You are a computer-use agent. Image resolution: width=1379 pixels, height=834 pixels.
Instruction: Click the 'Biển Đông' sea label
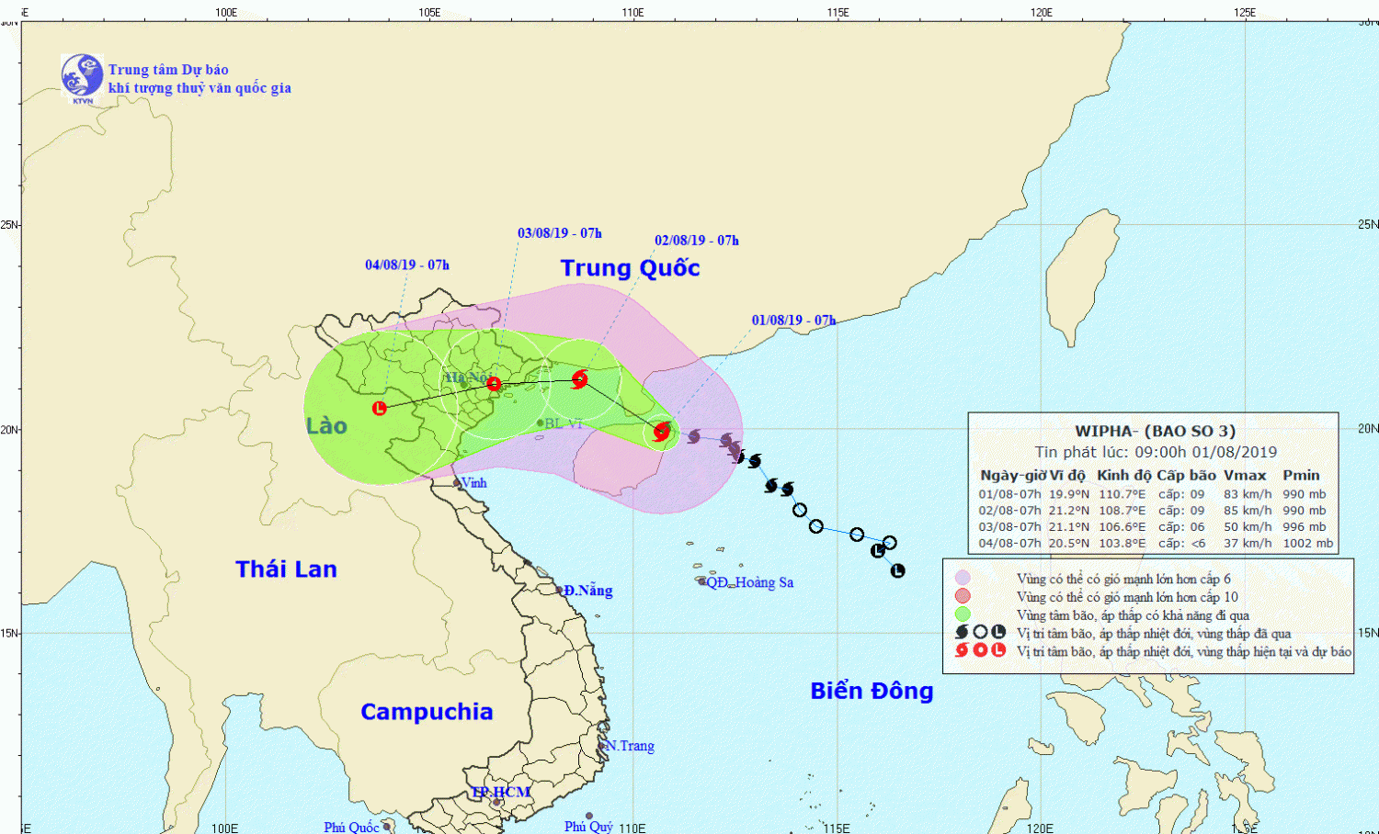pyautogui.click(x=872, y=691)
